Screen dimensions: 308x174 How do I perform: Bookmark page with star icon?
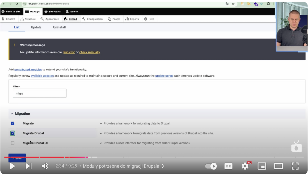click(x=233, y=4)
